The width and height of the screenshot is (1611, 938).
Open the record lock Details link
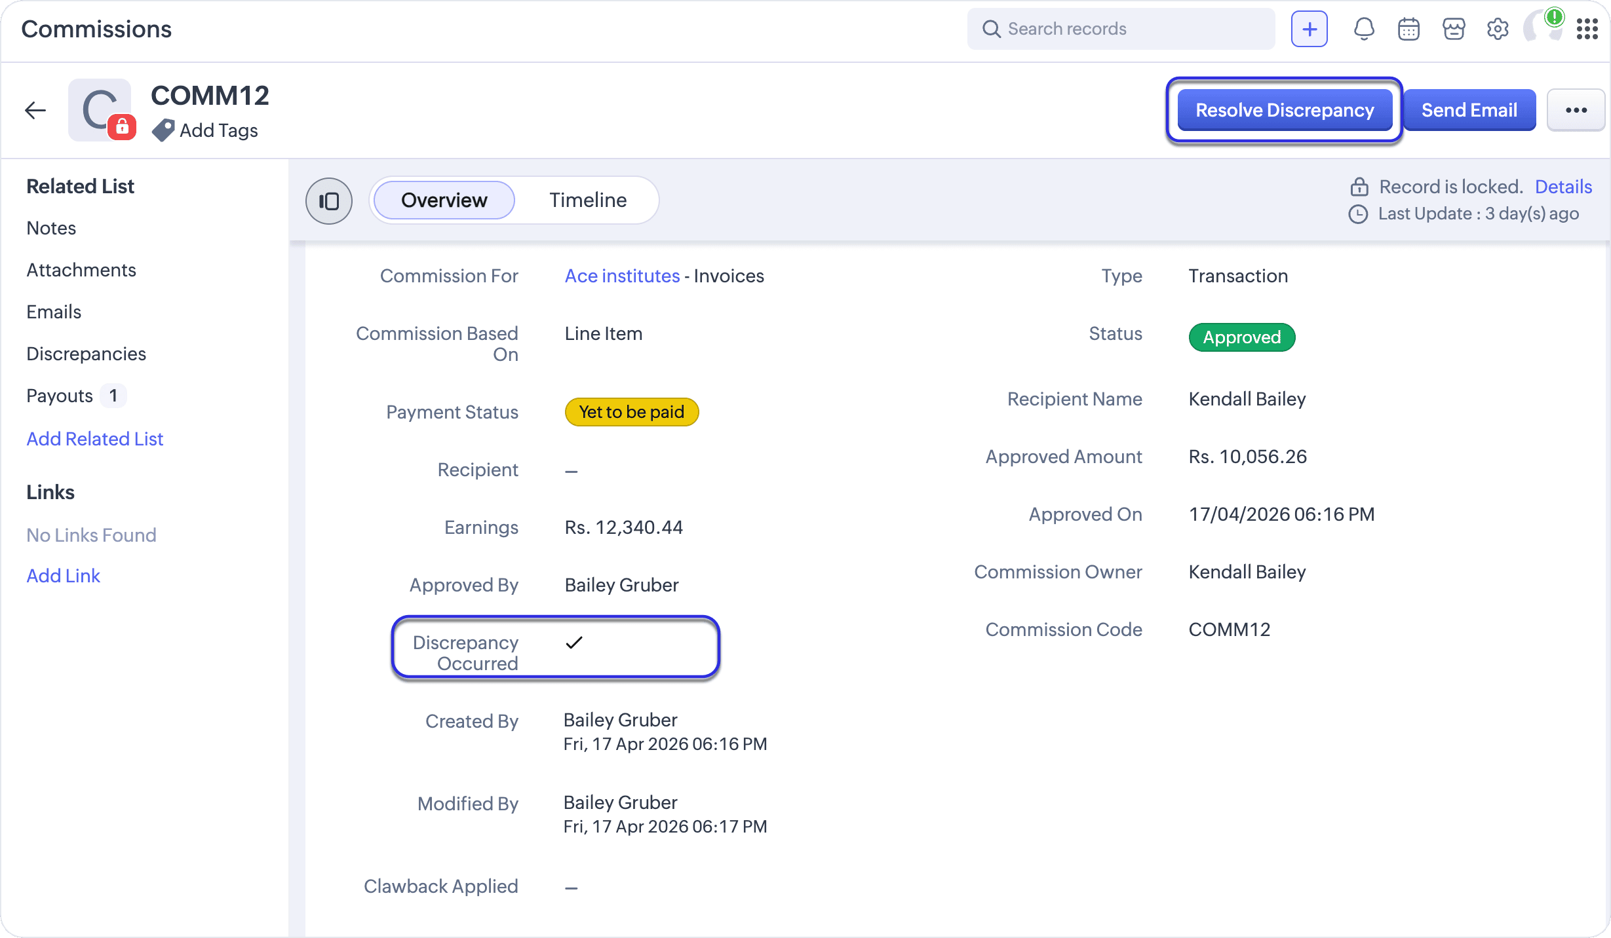pos(1563,187)
